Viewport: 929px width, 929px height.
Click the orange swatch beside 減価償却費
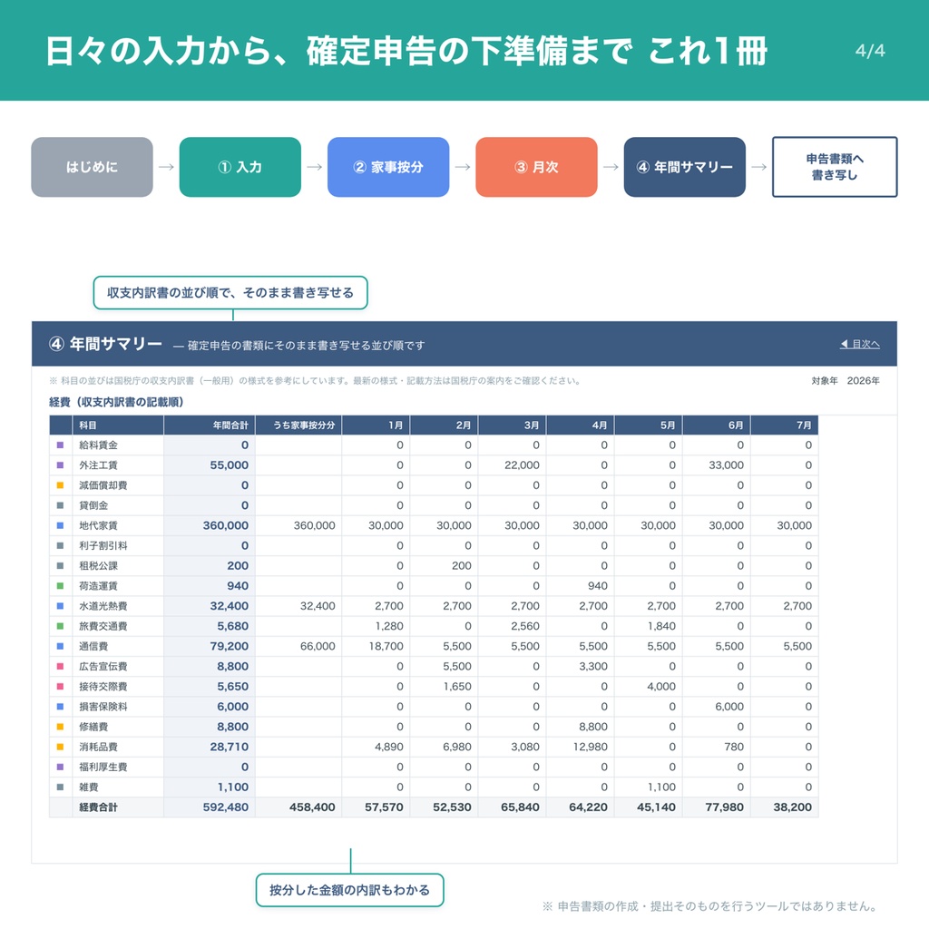click(60, 485)
